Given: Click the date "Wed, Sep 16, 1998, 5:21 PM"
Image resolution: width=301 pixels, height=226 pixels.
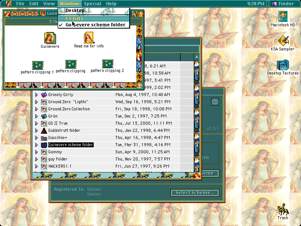Looking at the screenshot, I should click(x=143, y=102).
